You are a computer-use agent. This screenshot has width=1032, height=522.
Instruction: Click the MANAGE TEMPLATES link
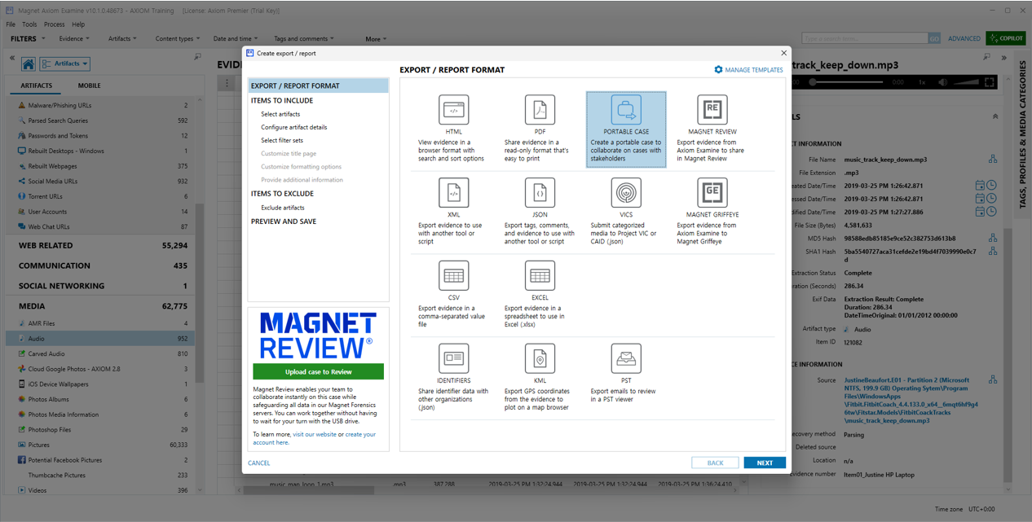coord(754,70)
